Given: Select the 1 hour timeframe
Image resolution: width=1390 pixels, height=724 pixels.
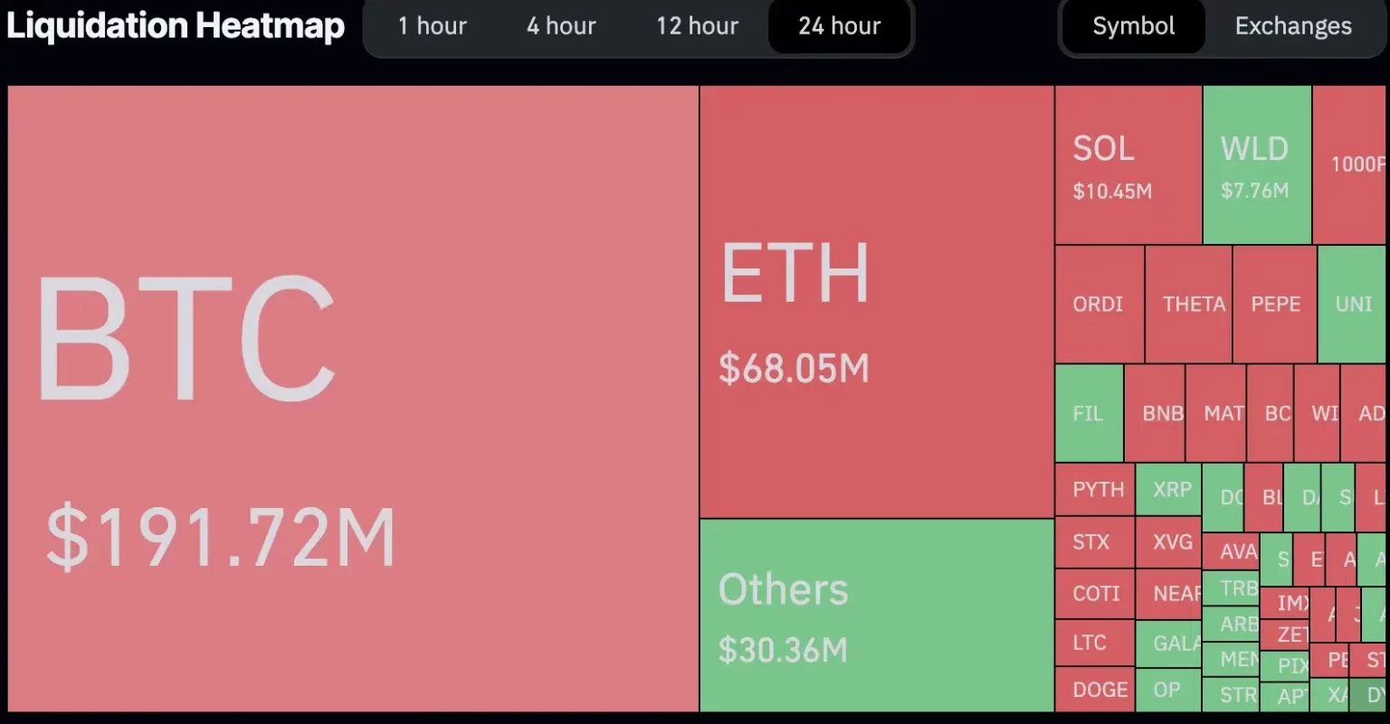Looking at the screenshot, I should 433,26.
